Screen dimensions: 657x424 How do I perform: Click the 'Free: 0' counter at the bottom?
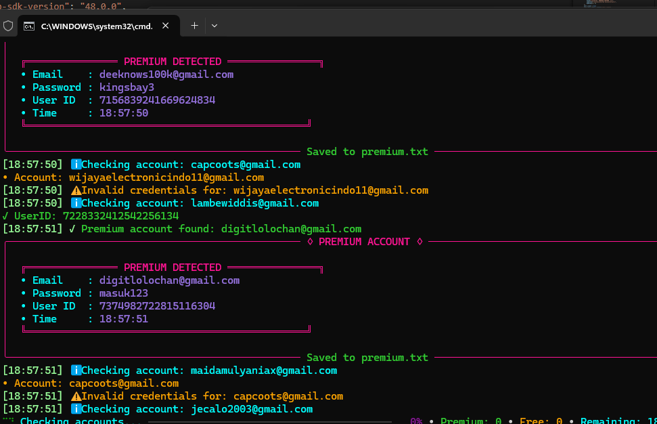541,421
